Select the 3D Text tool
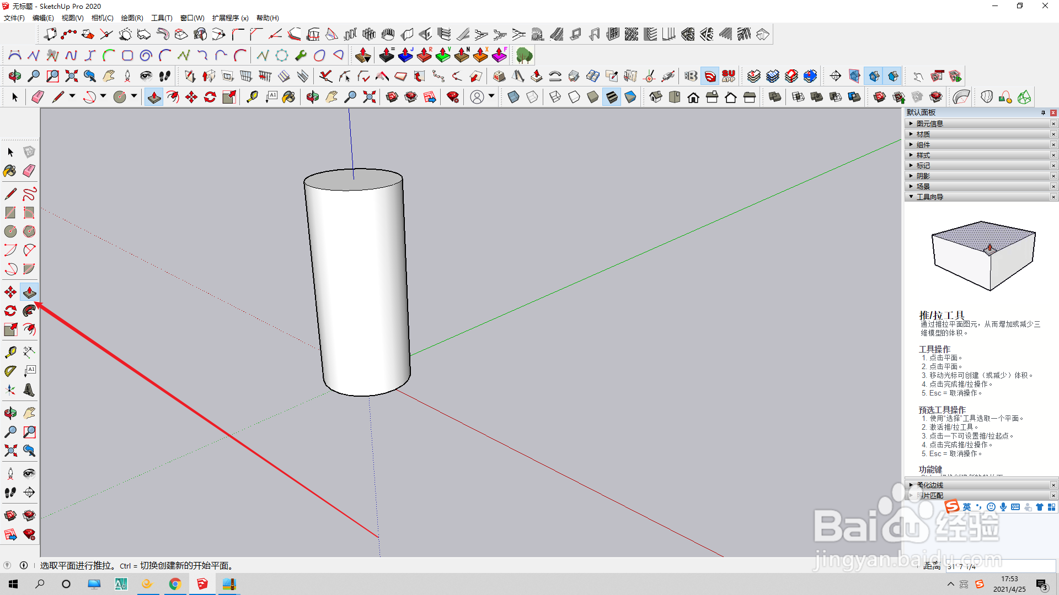 click(x=29, y=390)
